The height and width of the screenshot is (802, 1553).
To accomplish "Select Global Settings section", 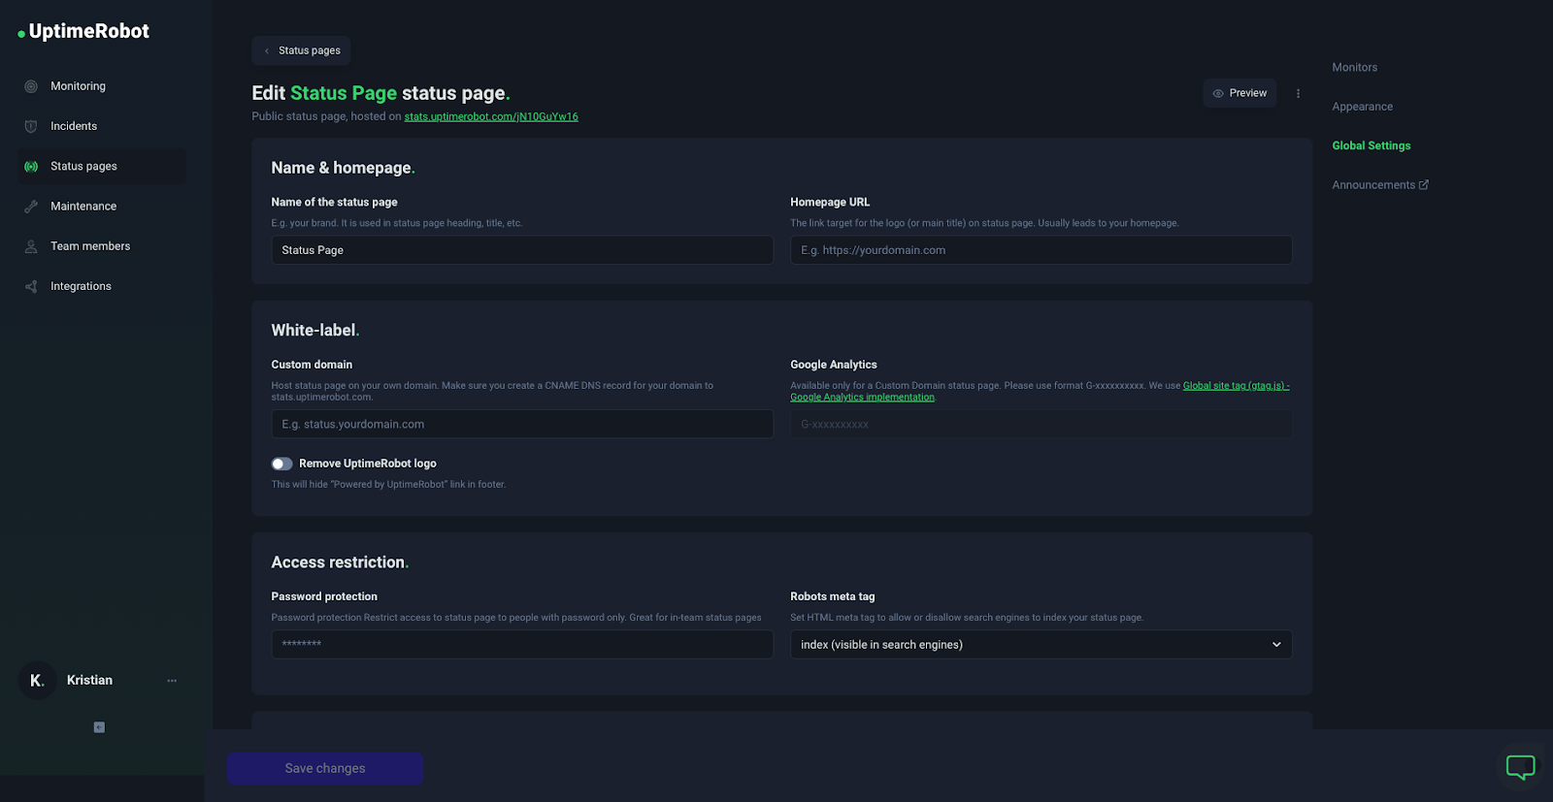I will 1371,145.
